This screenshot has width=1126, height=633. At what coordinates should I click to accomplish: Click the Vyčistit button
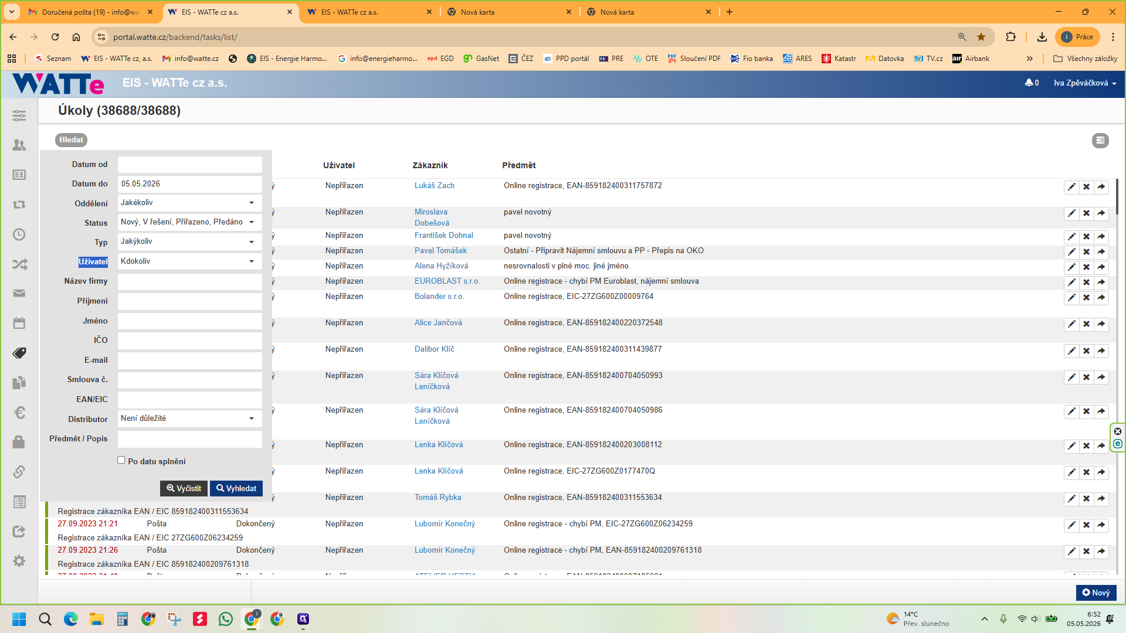[184, 488]
